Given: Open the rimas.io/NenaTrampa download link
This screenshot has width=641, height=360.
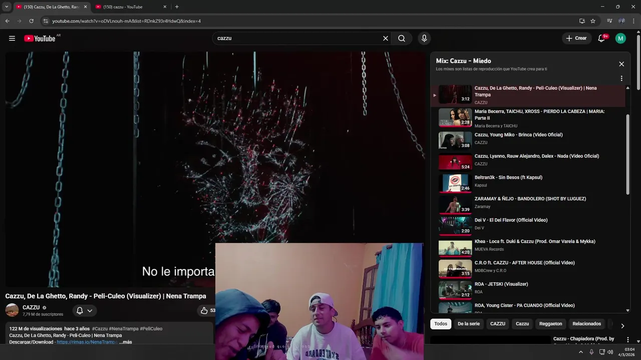Looking at the screenshot, I should click(x=87, y=342).
